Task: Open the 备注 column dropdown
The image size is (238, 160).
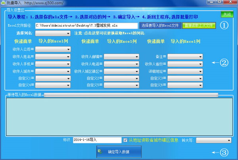Action: 185,57
